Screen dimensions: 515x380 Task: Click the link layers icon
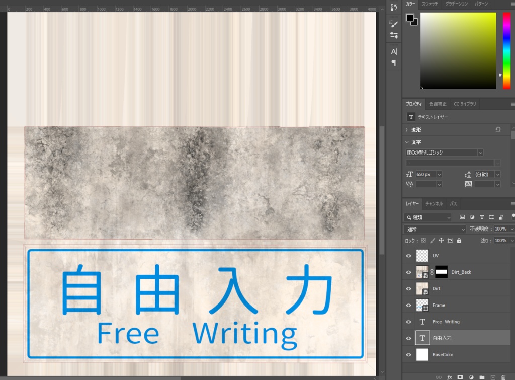pos(439,377)
